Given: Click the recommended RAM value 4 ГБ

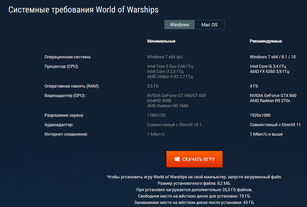Looking at the screenshot, I should coord(254,86).
